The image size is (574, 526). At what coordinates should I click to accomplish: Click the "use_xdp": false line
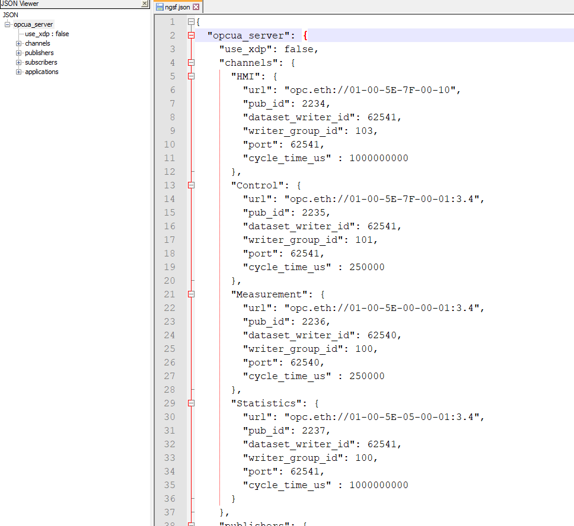tap(269, 49)
